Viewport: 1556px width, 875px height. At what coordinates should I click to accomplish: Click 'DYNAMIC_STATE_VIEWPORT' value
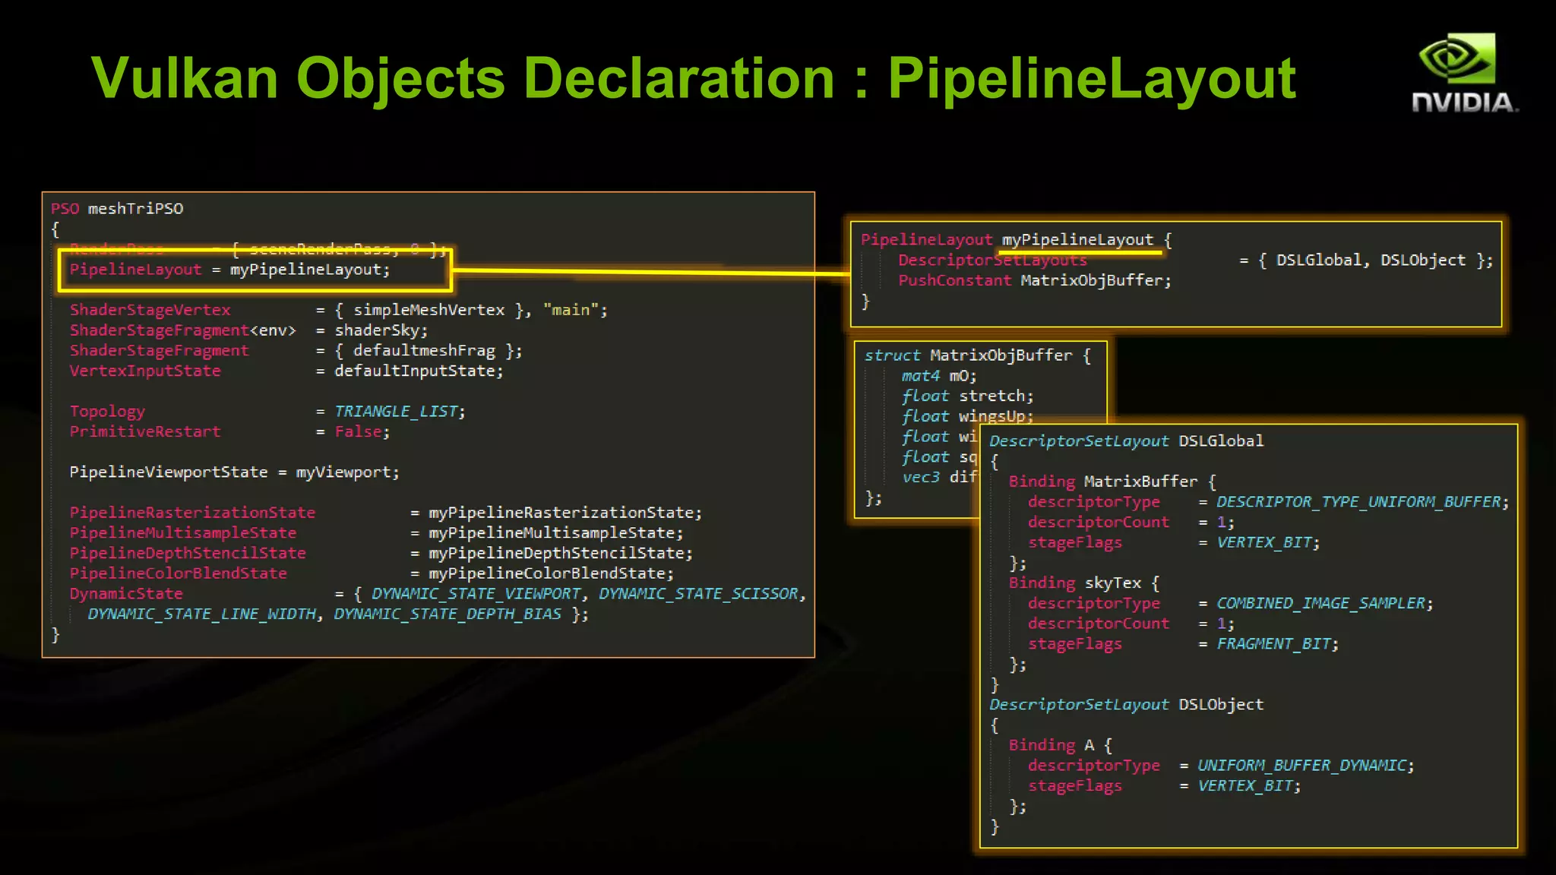click(476, 593)
